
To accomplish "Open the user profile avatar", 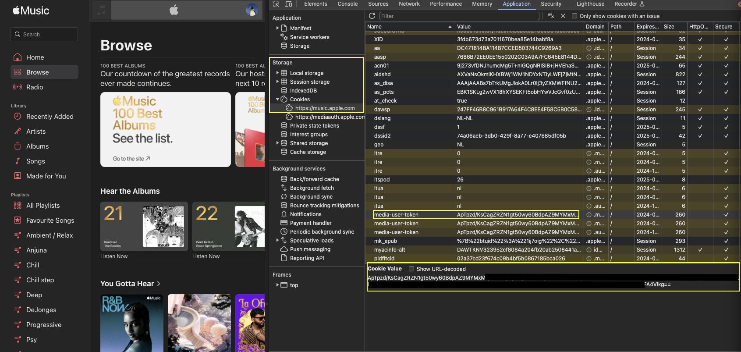I will (252, 10).
